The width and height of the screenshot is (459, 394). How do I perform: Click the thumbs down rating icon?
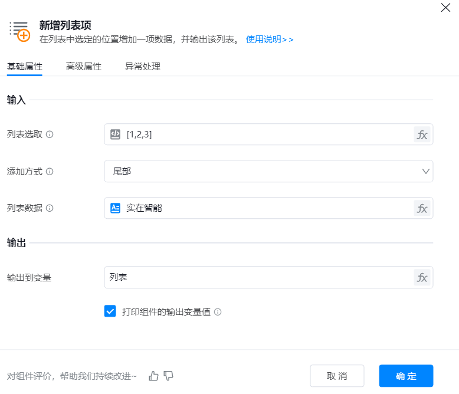pos(169,376)
